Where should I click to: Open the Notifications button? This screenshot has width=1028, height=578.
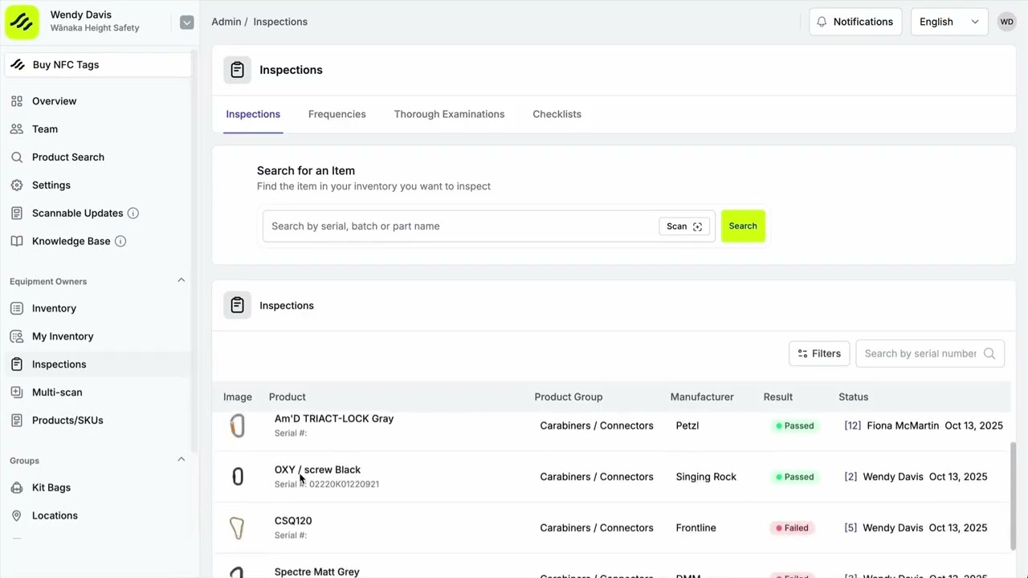point(855,22)
